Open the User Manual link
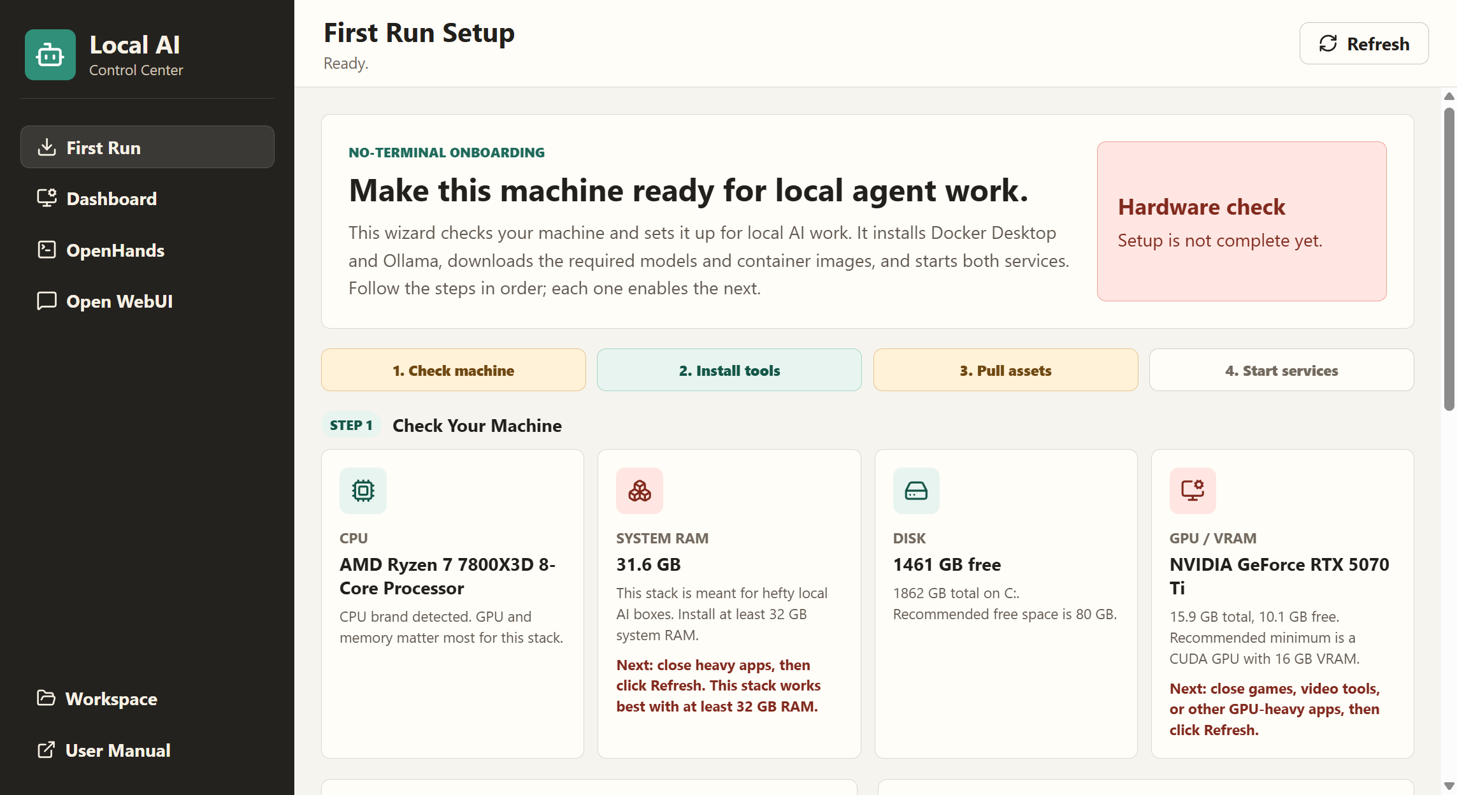 click(x=147, y=750)
